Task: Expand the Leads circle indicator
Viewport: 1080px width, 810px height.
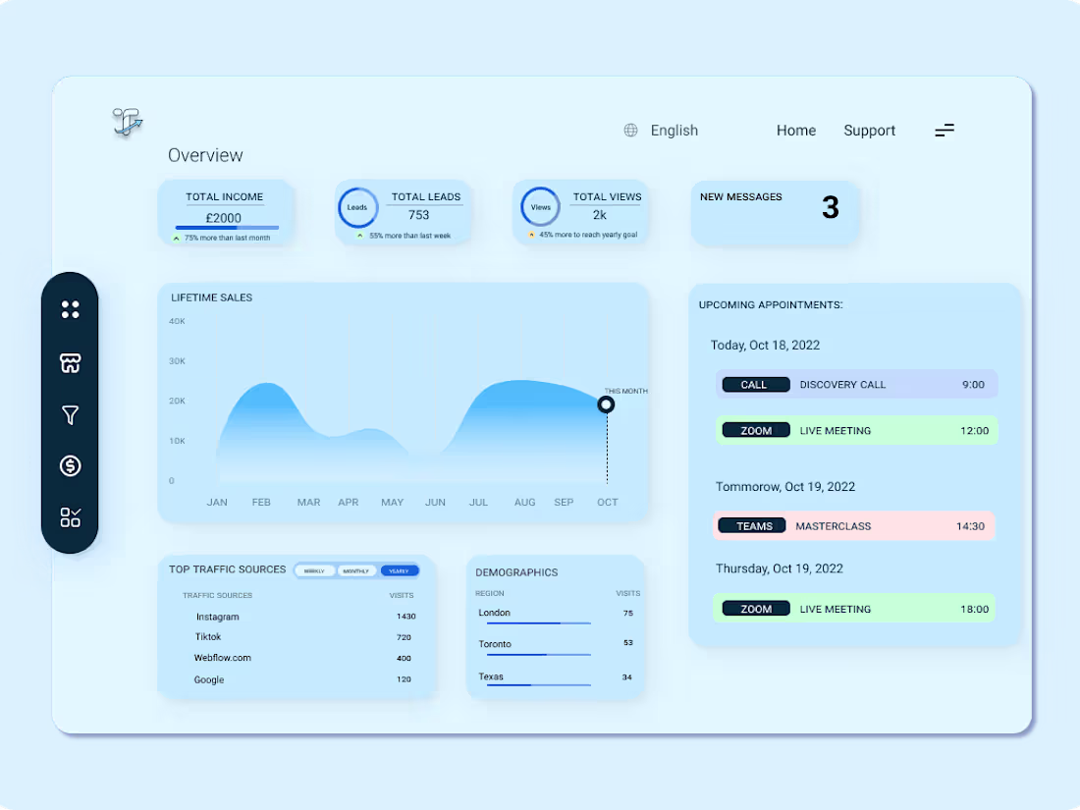Action: click(x=358, y=207)
